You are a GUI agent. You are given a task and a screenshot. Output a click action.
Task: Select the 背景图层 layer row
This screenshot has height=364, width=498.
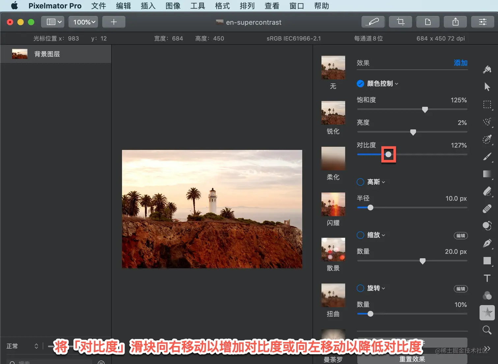tap(56, 54)
